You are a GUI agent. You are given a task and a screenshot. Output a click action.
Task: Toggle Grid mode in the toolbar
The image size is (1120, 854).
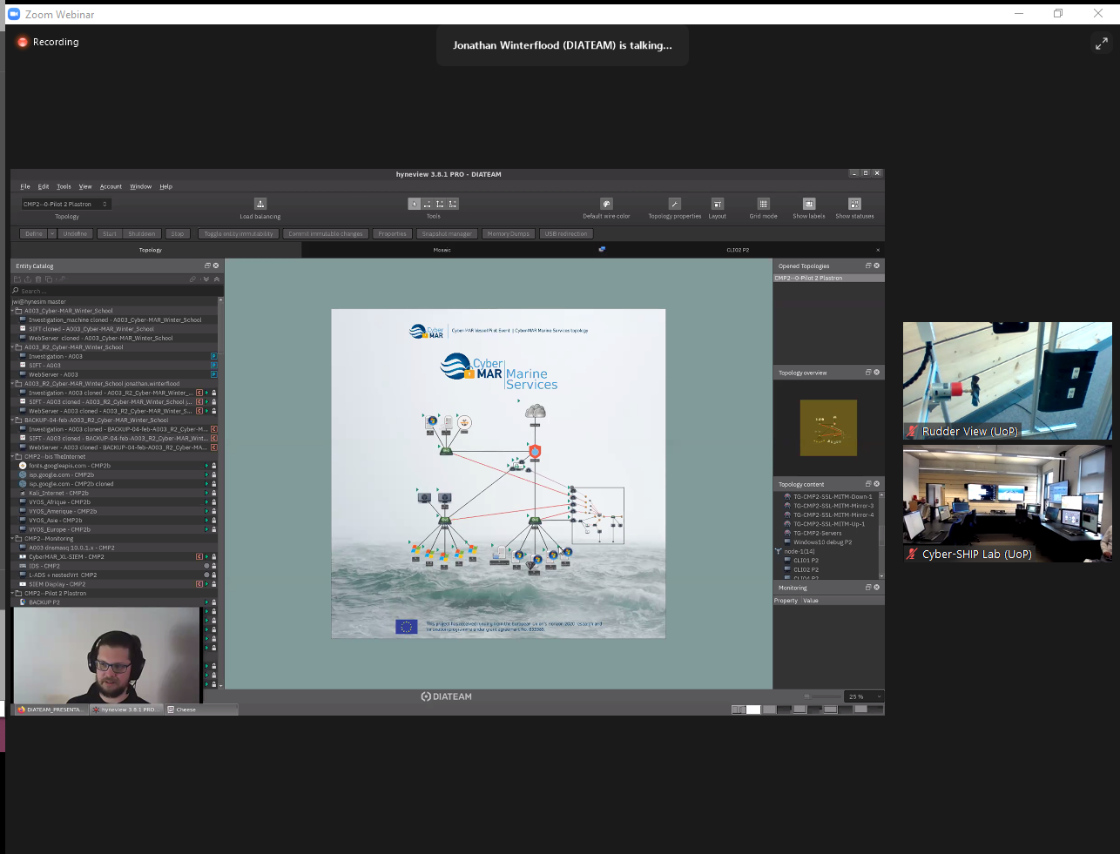[763, 204]
